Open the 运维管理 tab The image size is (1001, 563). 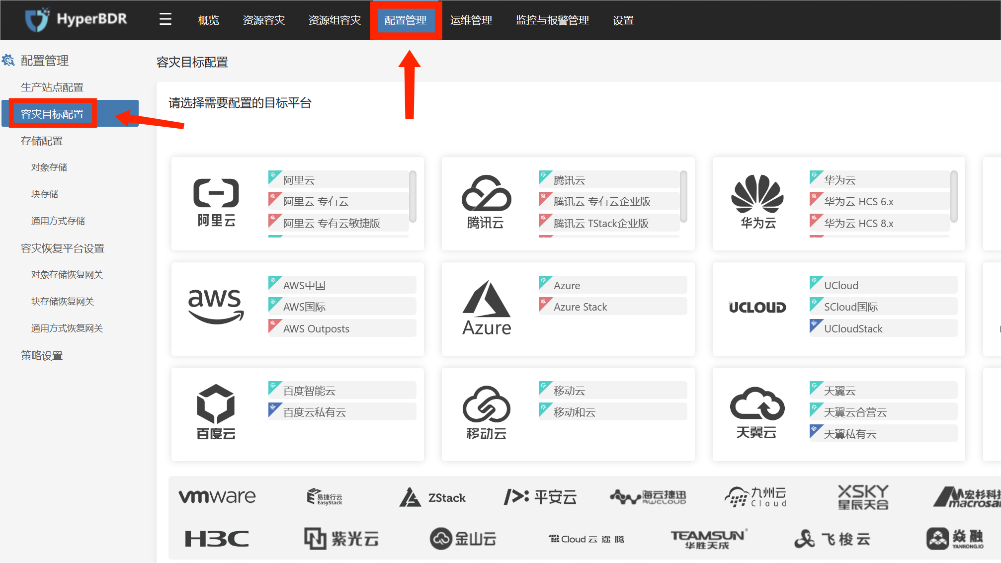471,20
